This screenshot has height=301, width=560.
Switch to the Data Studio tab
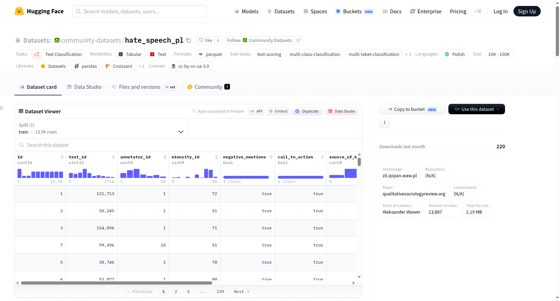[x=84, y=87]
